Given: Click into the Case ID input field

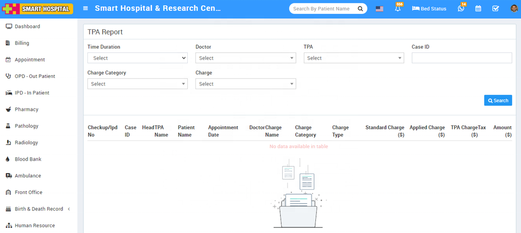Looking at the screenshot, I should 461,58.
